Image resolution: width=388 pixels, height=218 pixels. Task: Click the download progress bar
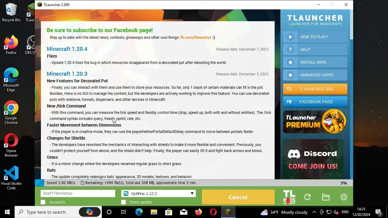[x=194, y=183]
